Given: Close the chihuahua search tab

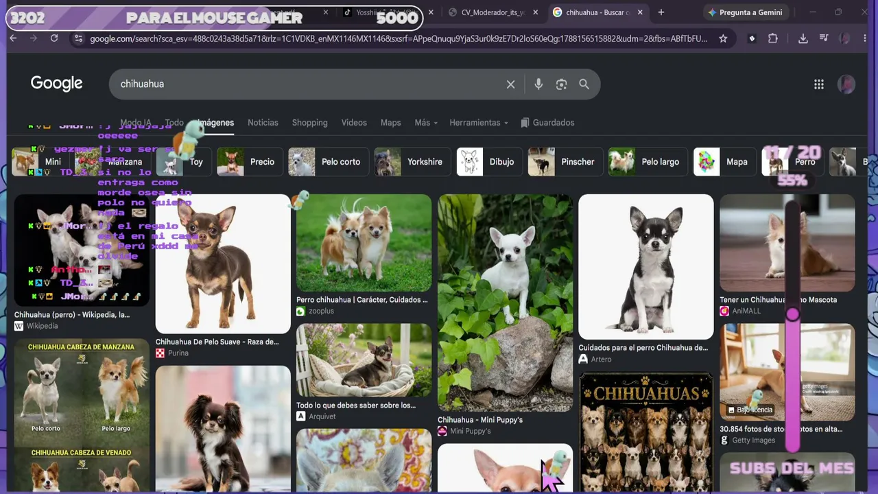Looking at the screenshot, I should 640,12.
